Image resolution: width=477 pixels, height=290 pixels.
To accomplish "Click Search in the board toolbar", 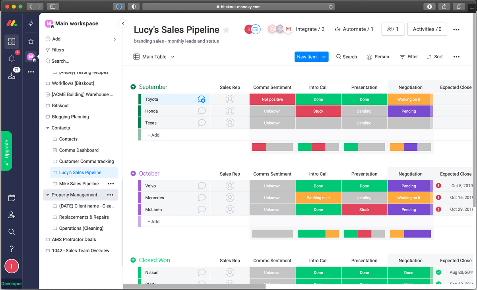I will pyautogui.click(x=347, y=57).
